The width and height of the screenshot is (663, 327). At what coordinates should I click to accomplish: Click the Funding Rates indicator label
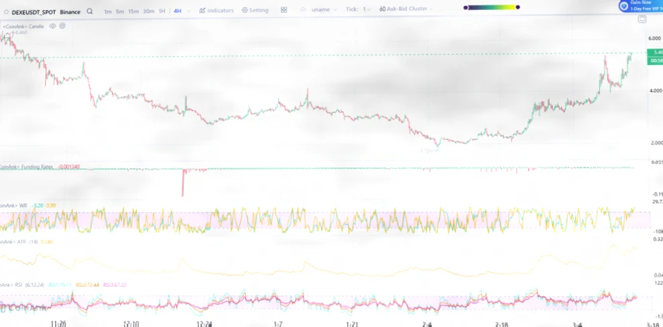[x=26, y=167]
